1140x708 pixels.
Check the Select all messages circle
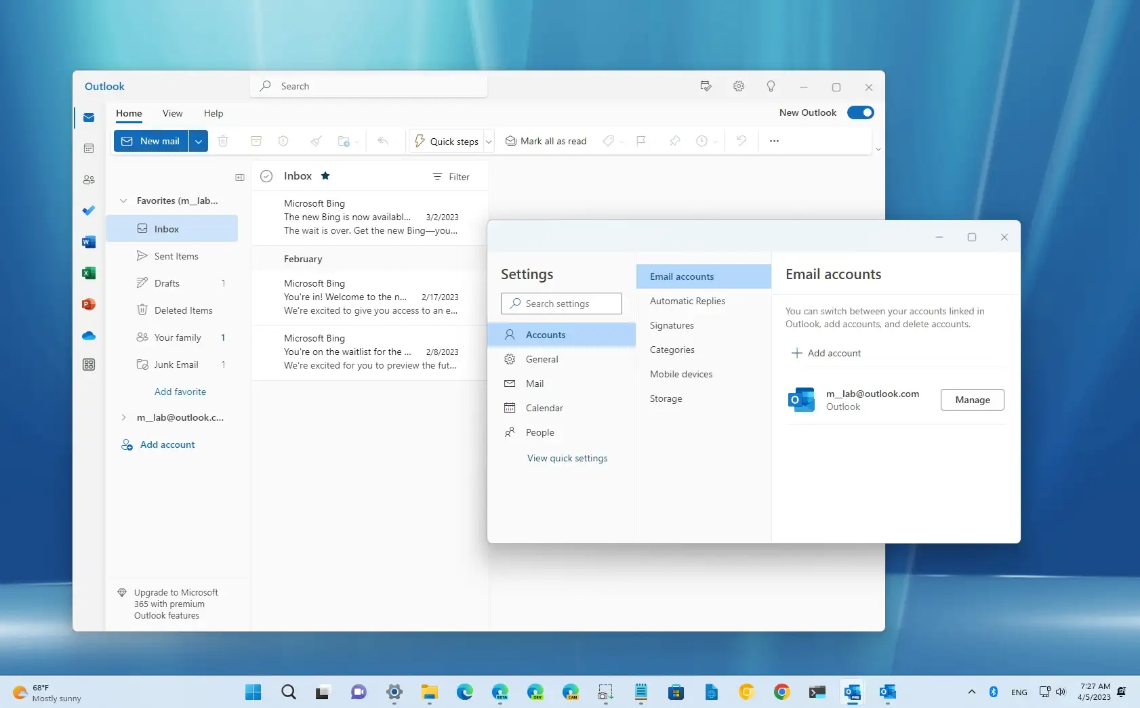click(x=266, y=176)
